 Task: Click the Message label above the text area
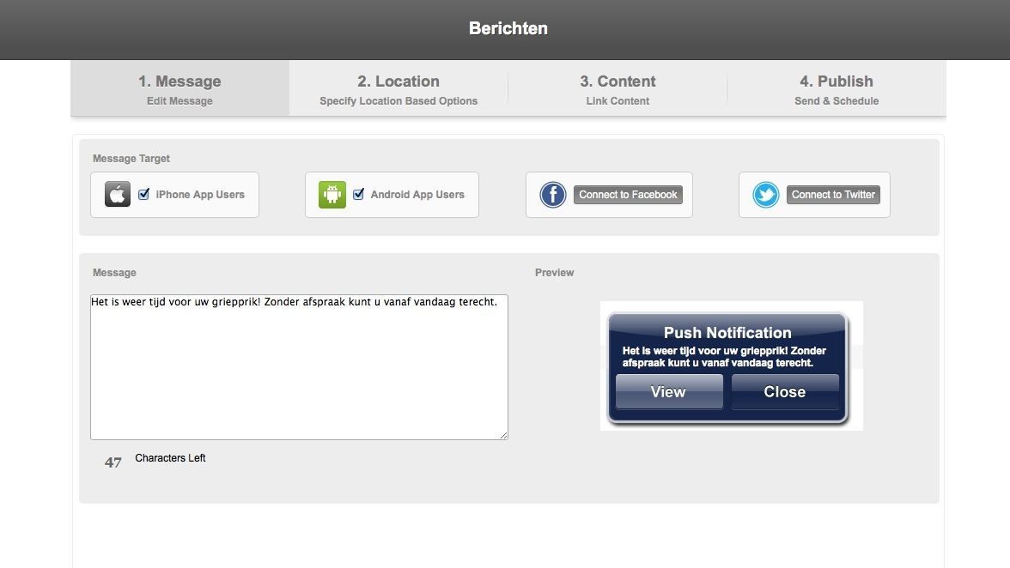coord(115,273)
